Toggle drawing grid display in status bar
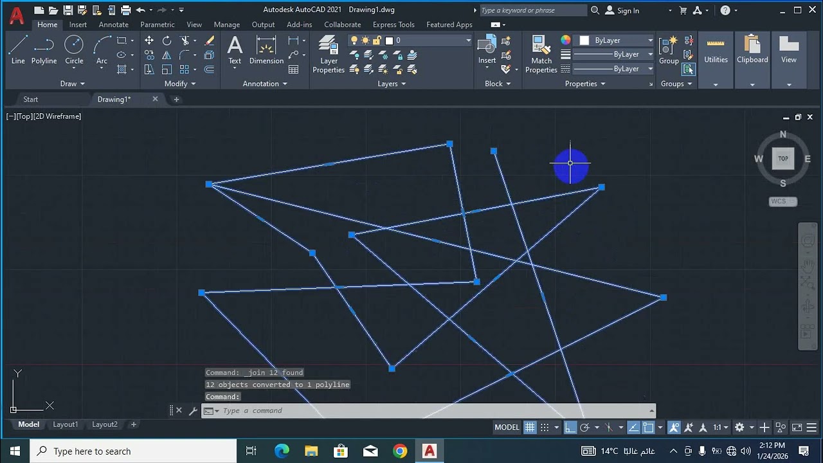Image resolution: width=823 pixels, height=463 pixels. coord(530,428)
